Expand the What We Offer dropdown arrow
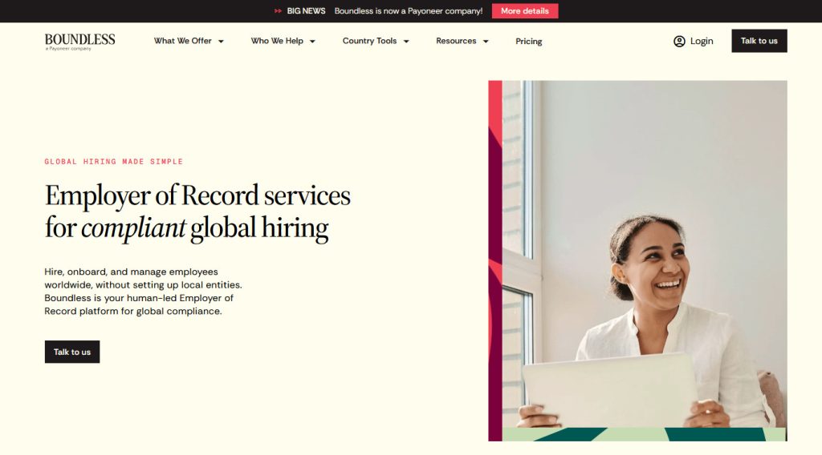 pyautogui.click(x=221, y=42)
